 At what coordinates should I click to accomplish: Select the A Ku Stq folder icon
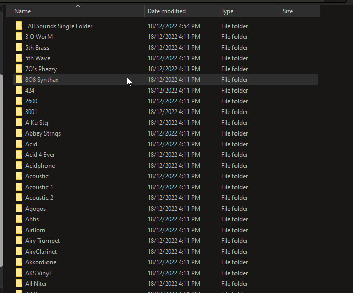point(19,123)
